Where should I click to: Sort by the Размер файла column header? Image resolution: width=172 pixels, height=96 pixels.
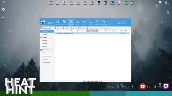point(125,31)
